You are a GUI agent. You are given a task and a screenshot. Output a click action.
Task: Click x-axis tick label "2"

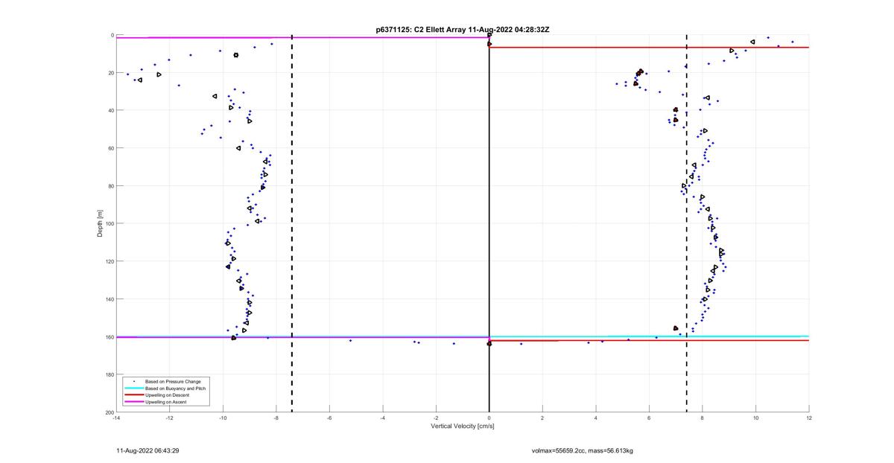[x=542, y=418]
